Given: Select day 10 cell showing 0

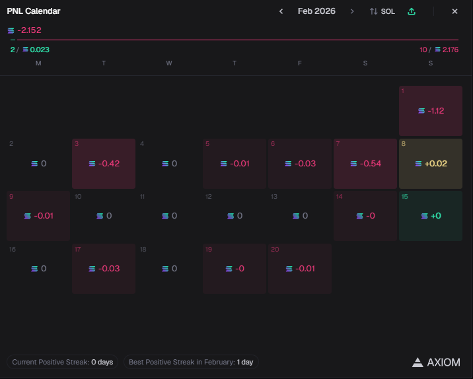Looking at the screenshot, I should [104, 216].
